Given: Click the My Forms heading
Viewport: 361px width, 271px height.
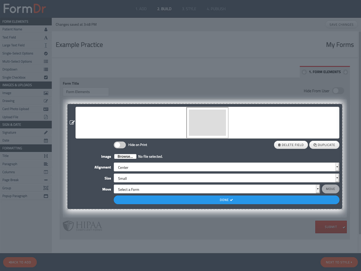Looking at the screenshot, I should coord(340,45).
